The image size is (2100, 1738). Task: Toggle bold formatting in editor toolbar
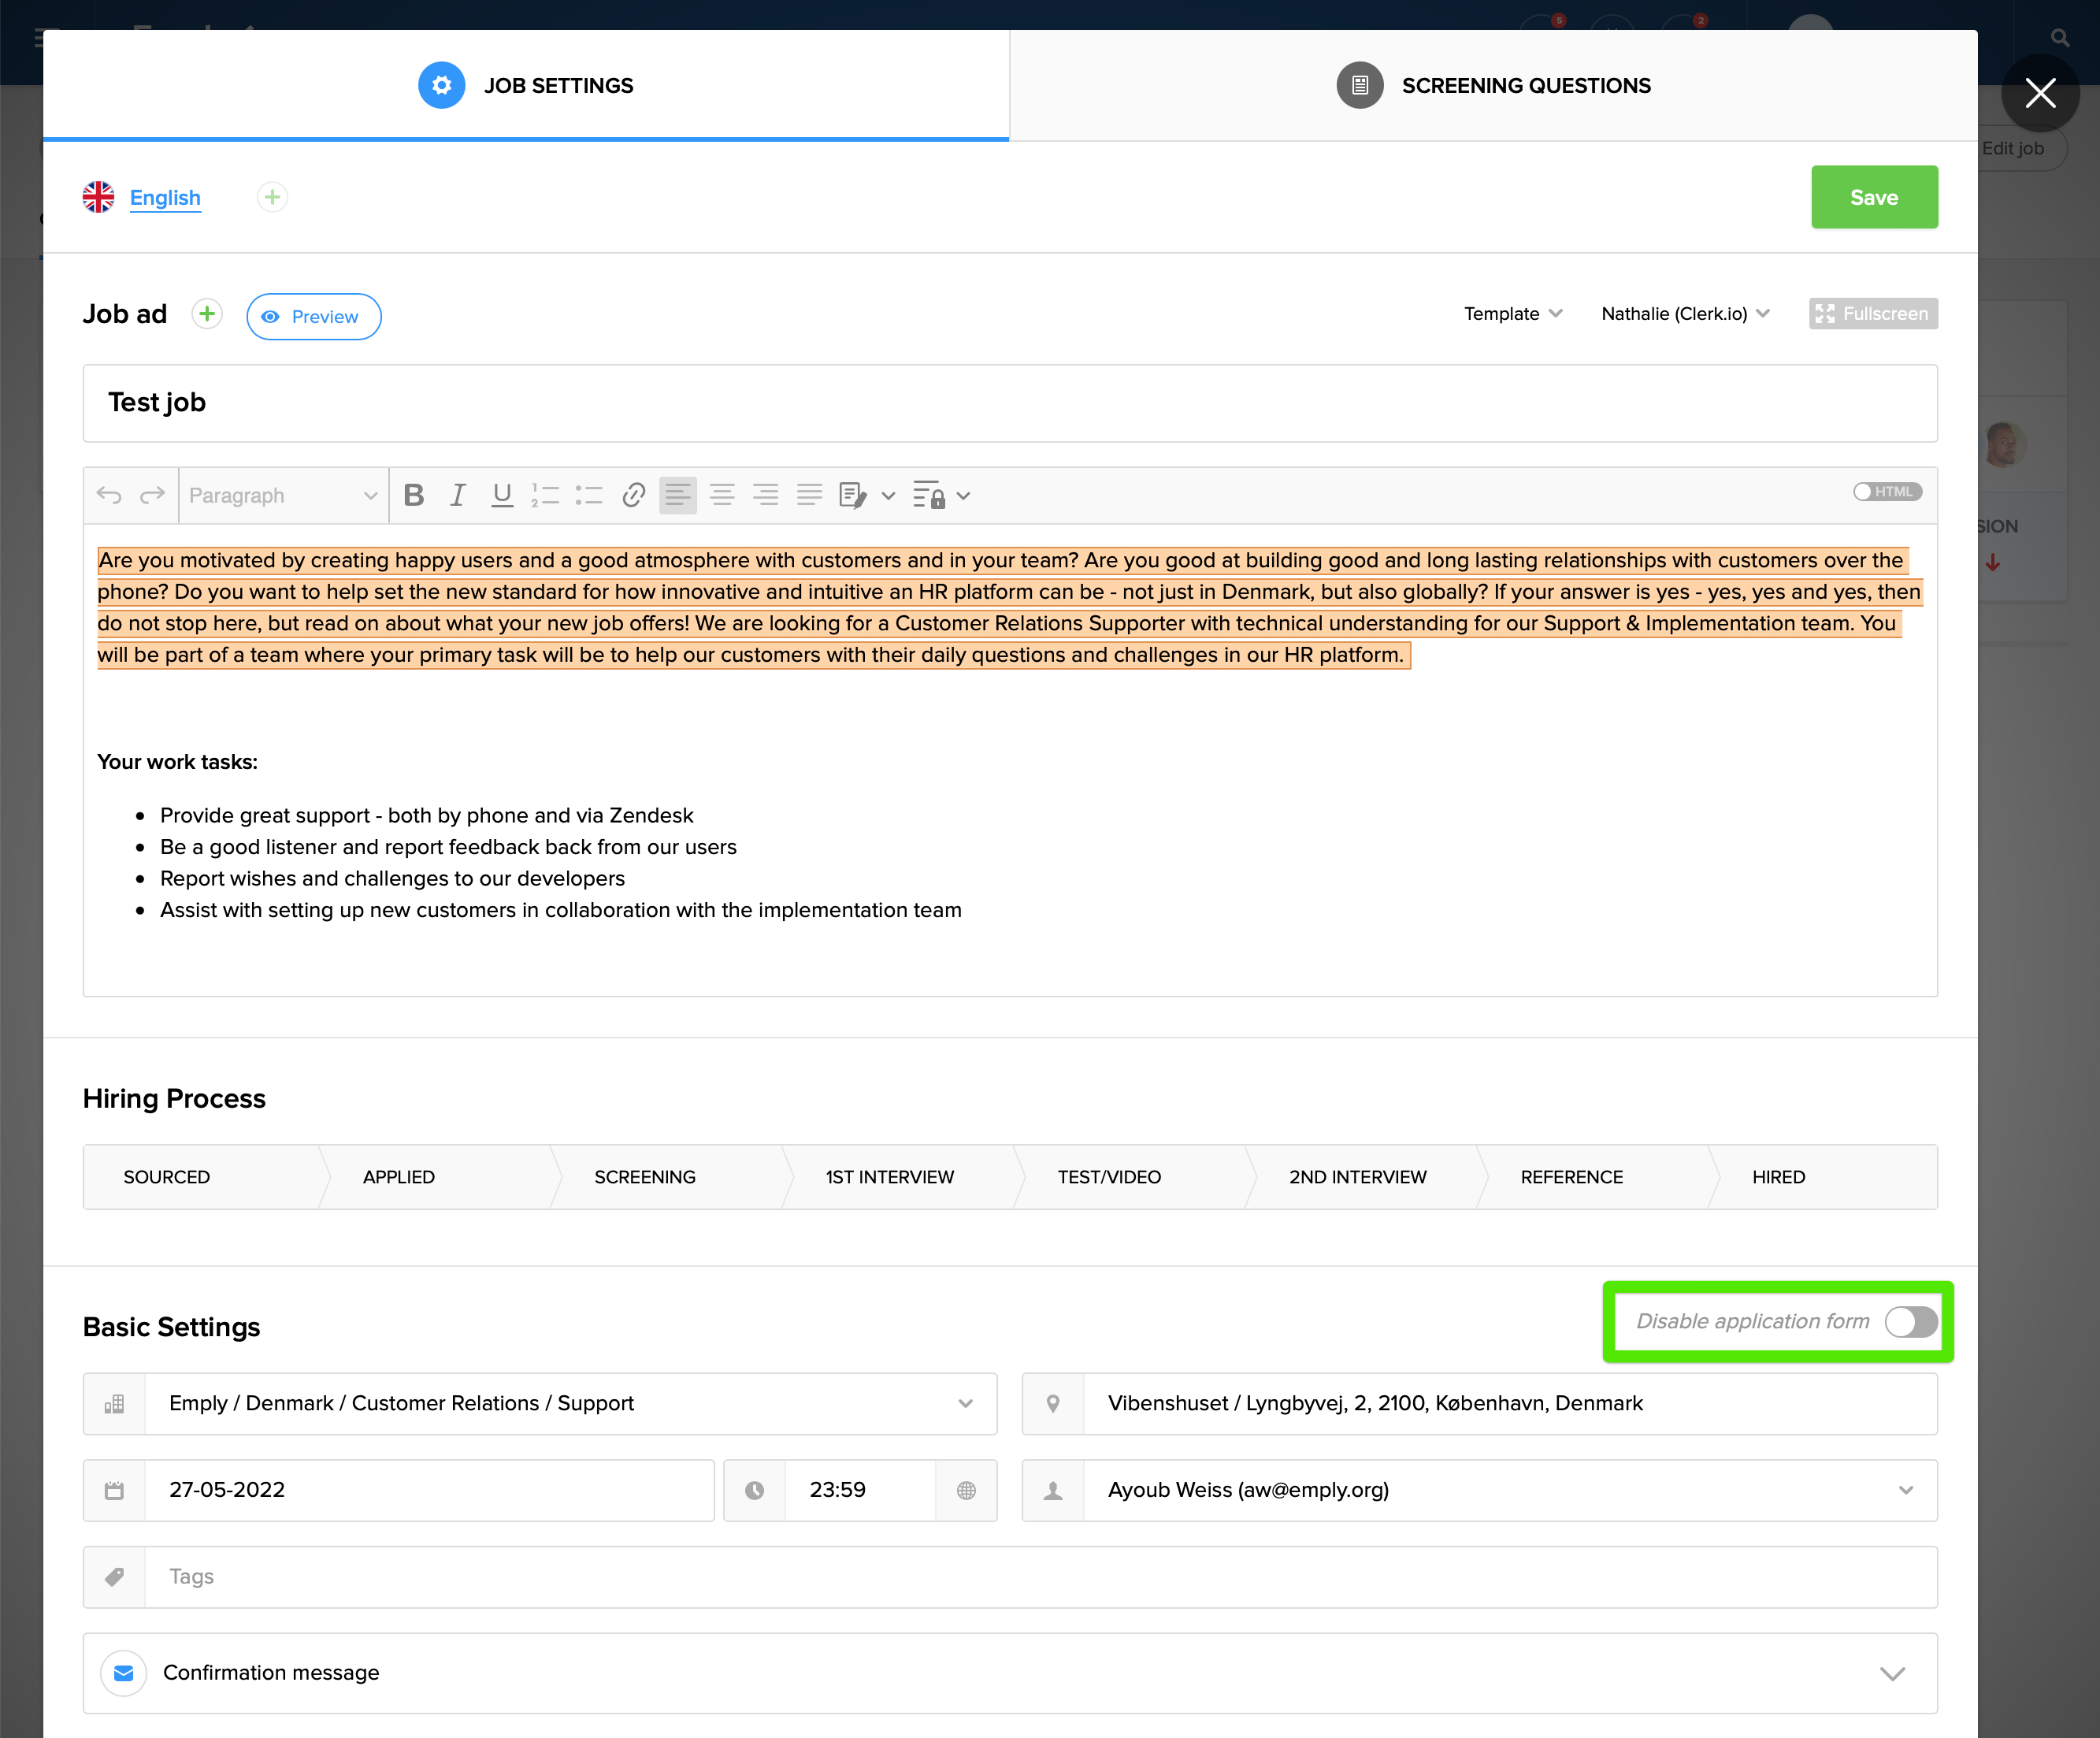pyautogui.click(x=413, y=495)
